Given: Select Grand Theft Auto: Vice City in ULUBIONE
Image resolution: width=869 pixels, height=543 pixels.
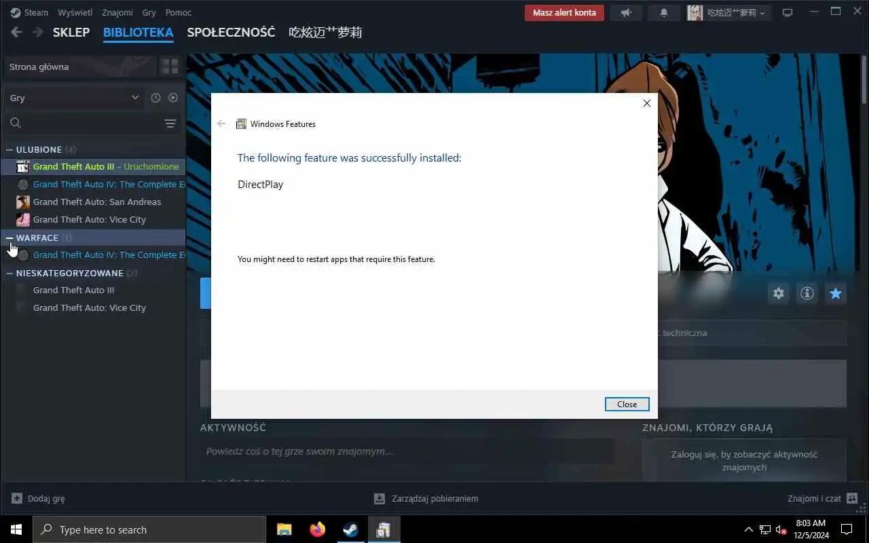Looking at the screenshot, I should pos(93,219).
